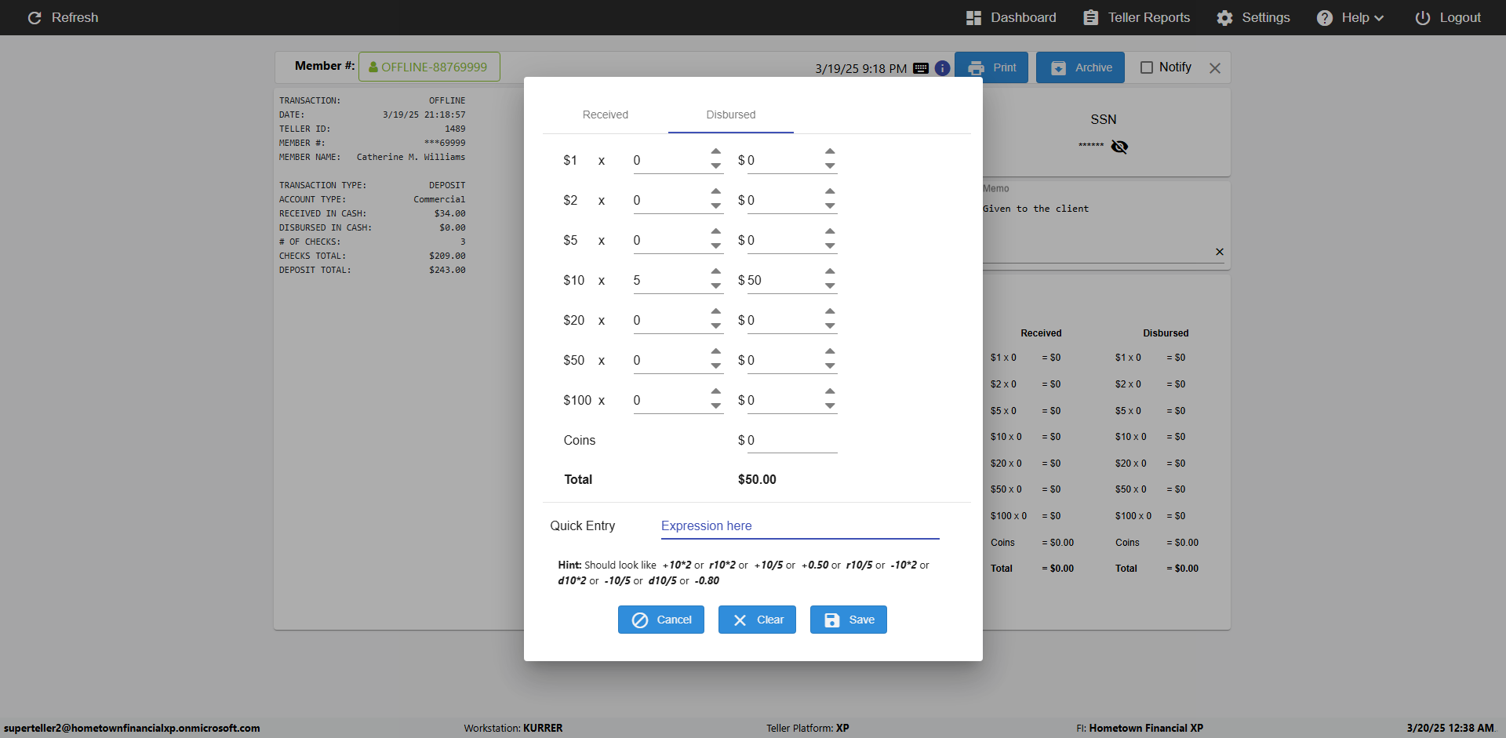Screen dimensions: 1506x738
Task: Click the Coins amount field
Action: click(x=792, y=440)
